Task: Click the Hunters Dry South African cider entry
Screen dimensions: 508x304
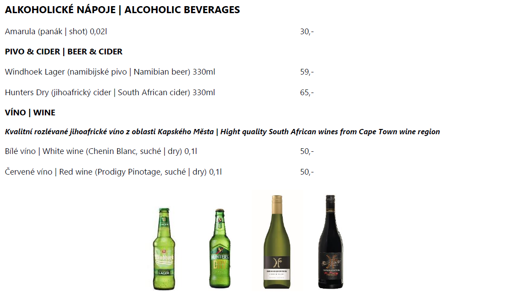Action: [110, 92]
